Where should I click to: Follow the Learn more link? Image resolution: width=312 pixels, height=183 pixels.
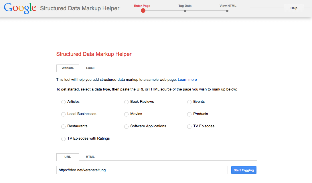[187, 80]
